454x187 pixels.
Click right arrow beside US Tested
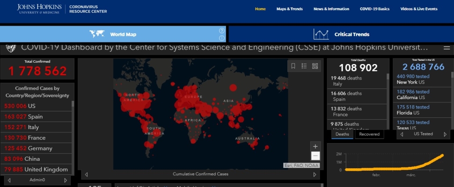[445, 134]
